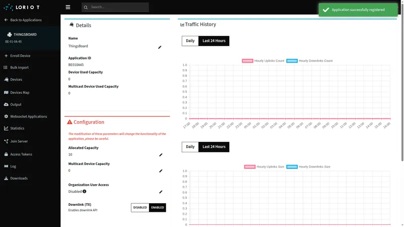
Task: Click the Details header chip icon
Action: (x=71, y=25)
